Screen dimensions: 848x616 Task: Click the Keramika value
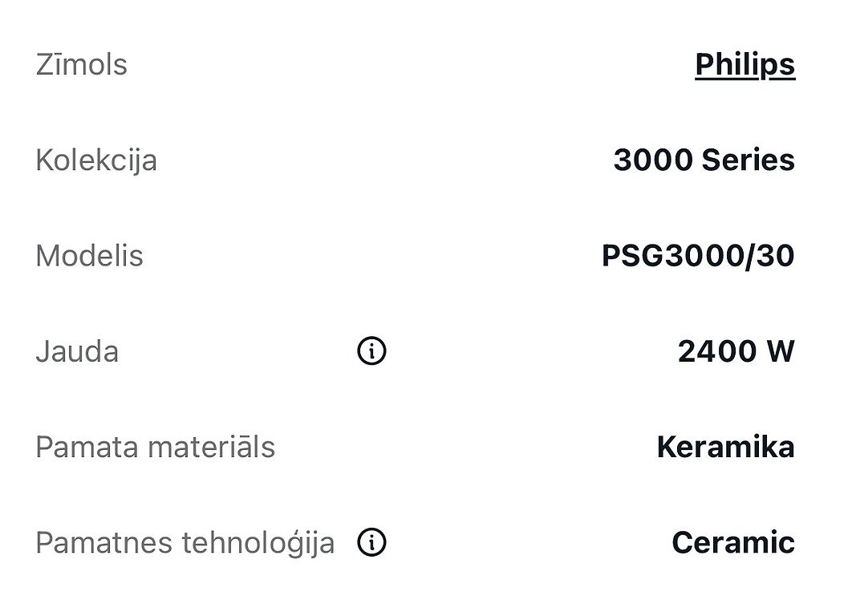pyautogui.click(x=726, y=447)
